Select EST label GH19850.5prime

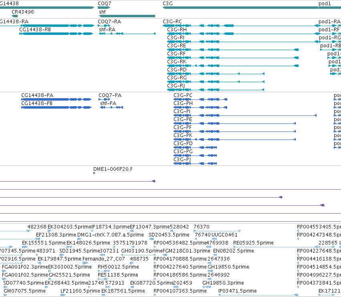tap(228, 267)
